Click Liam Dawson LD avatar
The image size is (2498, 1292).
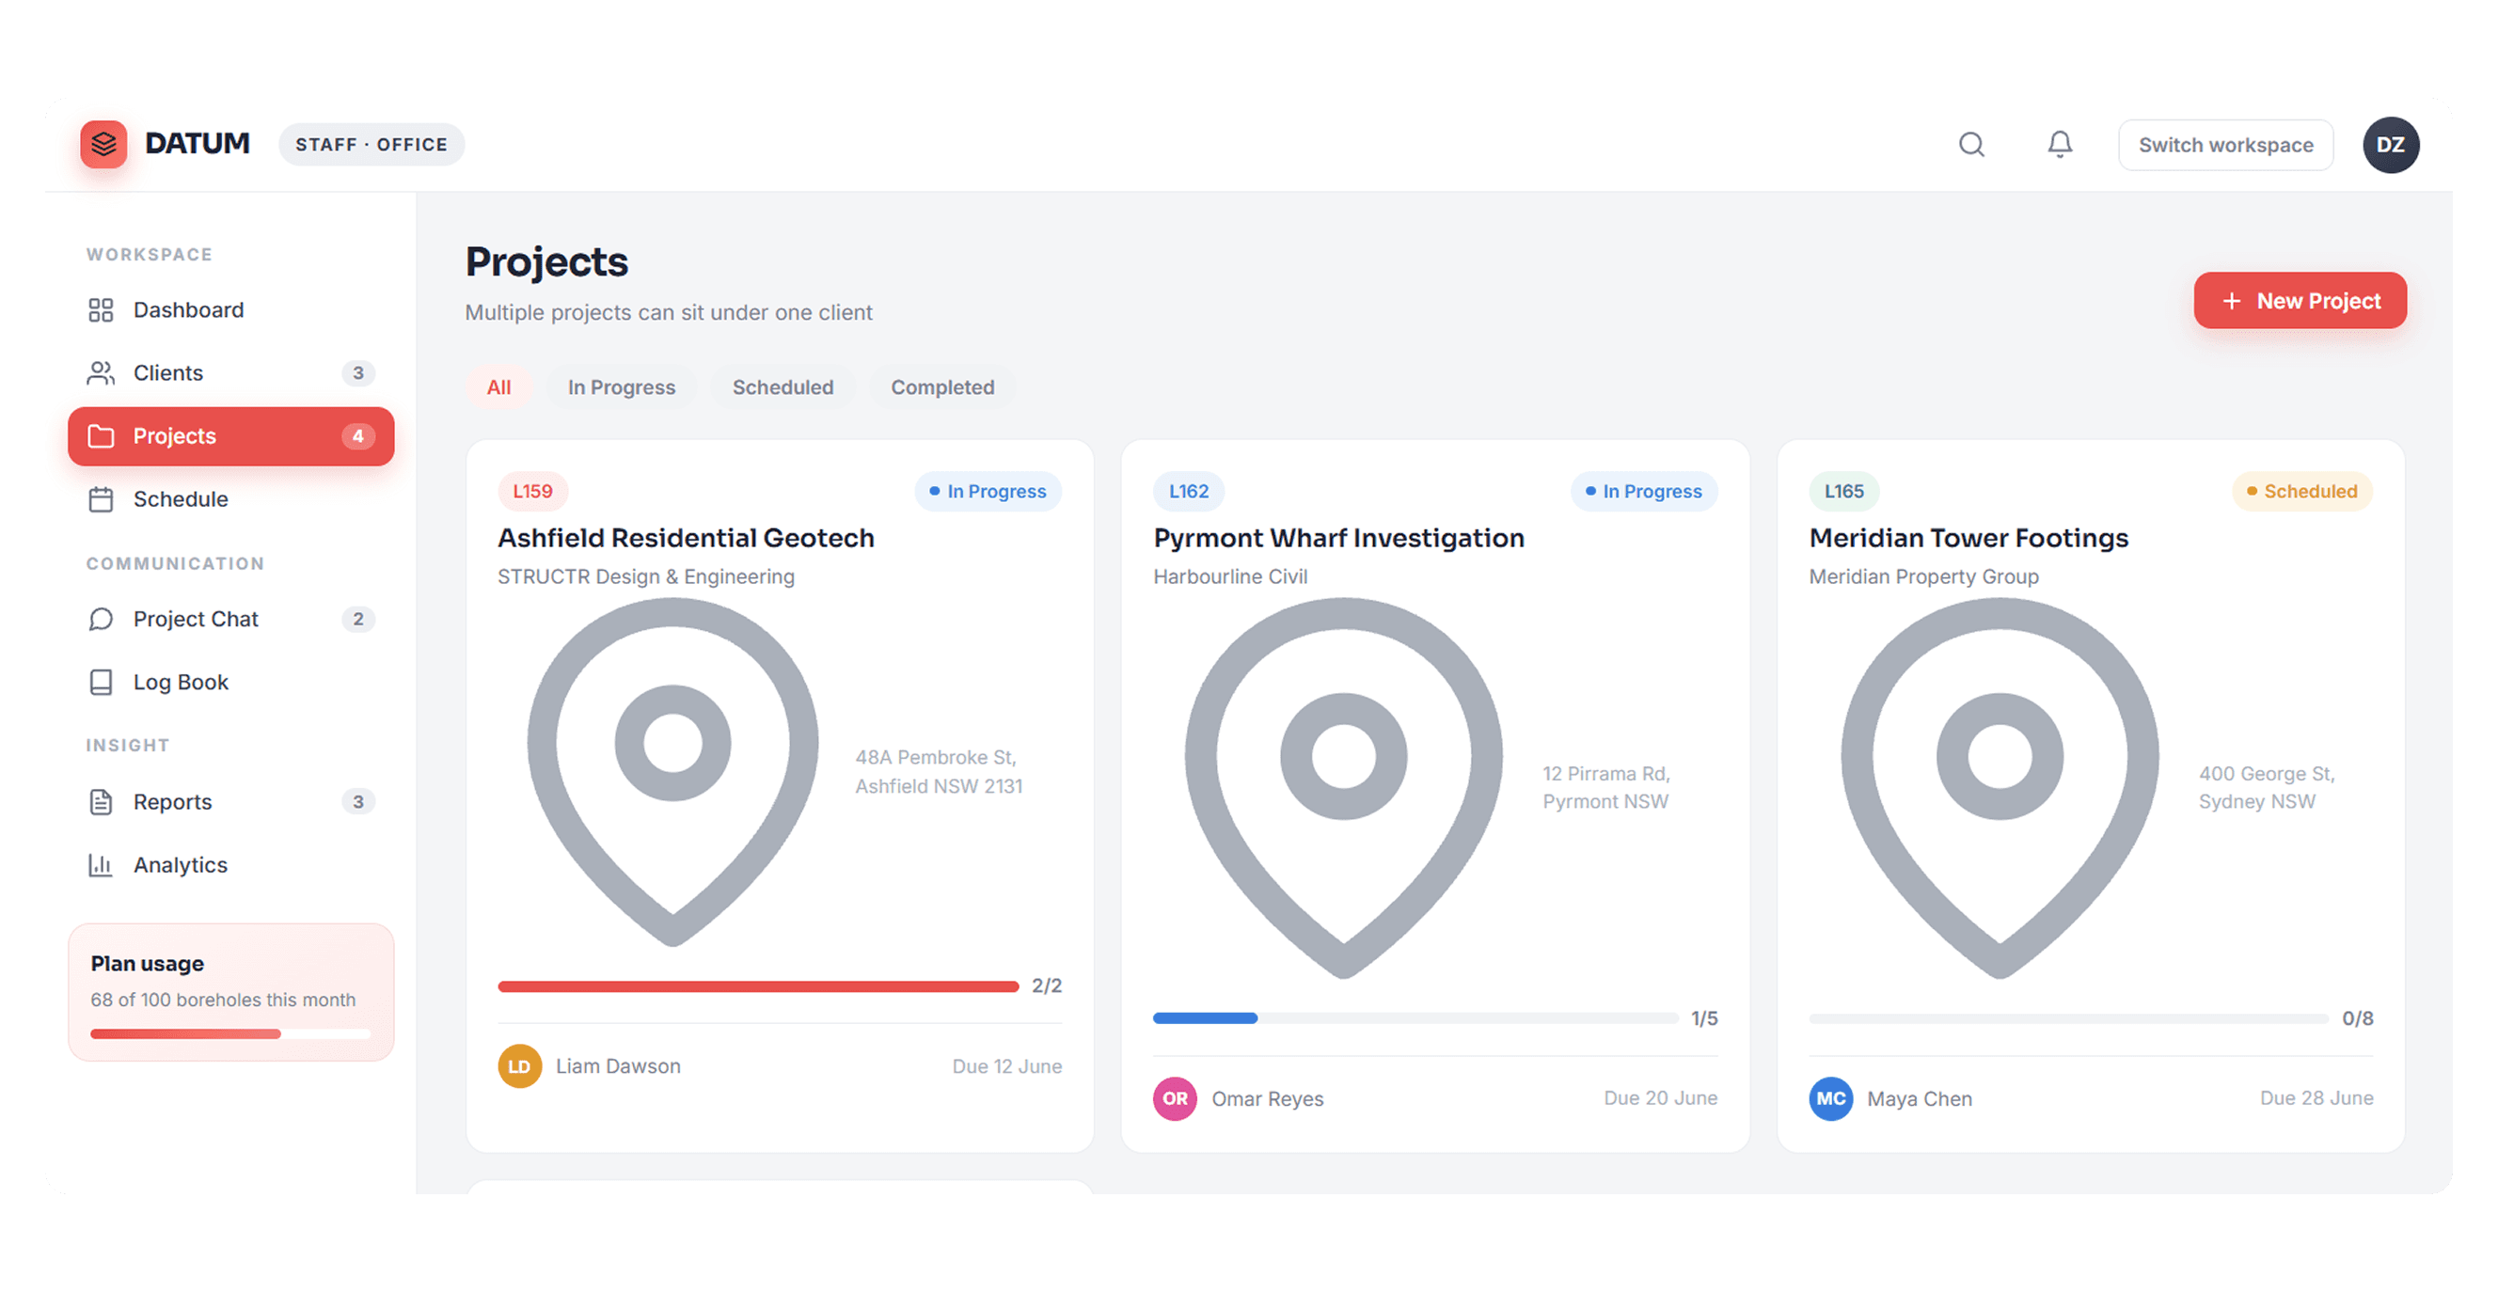click(x=520, y=1066)
